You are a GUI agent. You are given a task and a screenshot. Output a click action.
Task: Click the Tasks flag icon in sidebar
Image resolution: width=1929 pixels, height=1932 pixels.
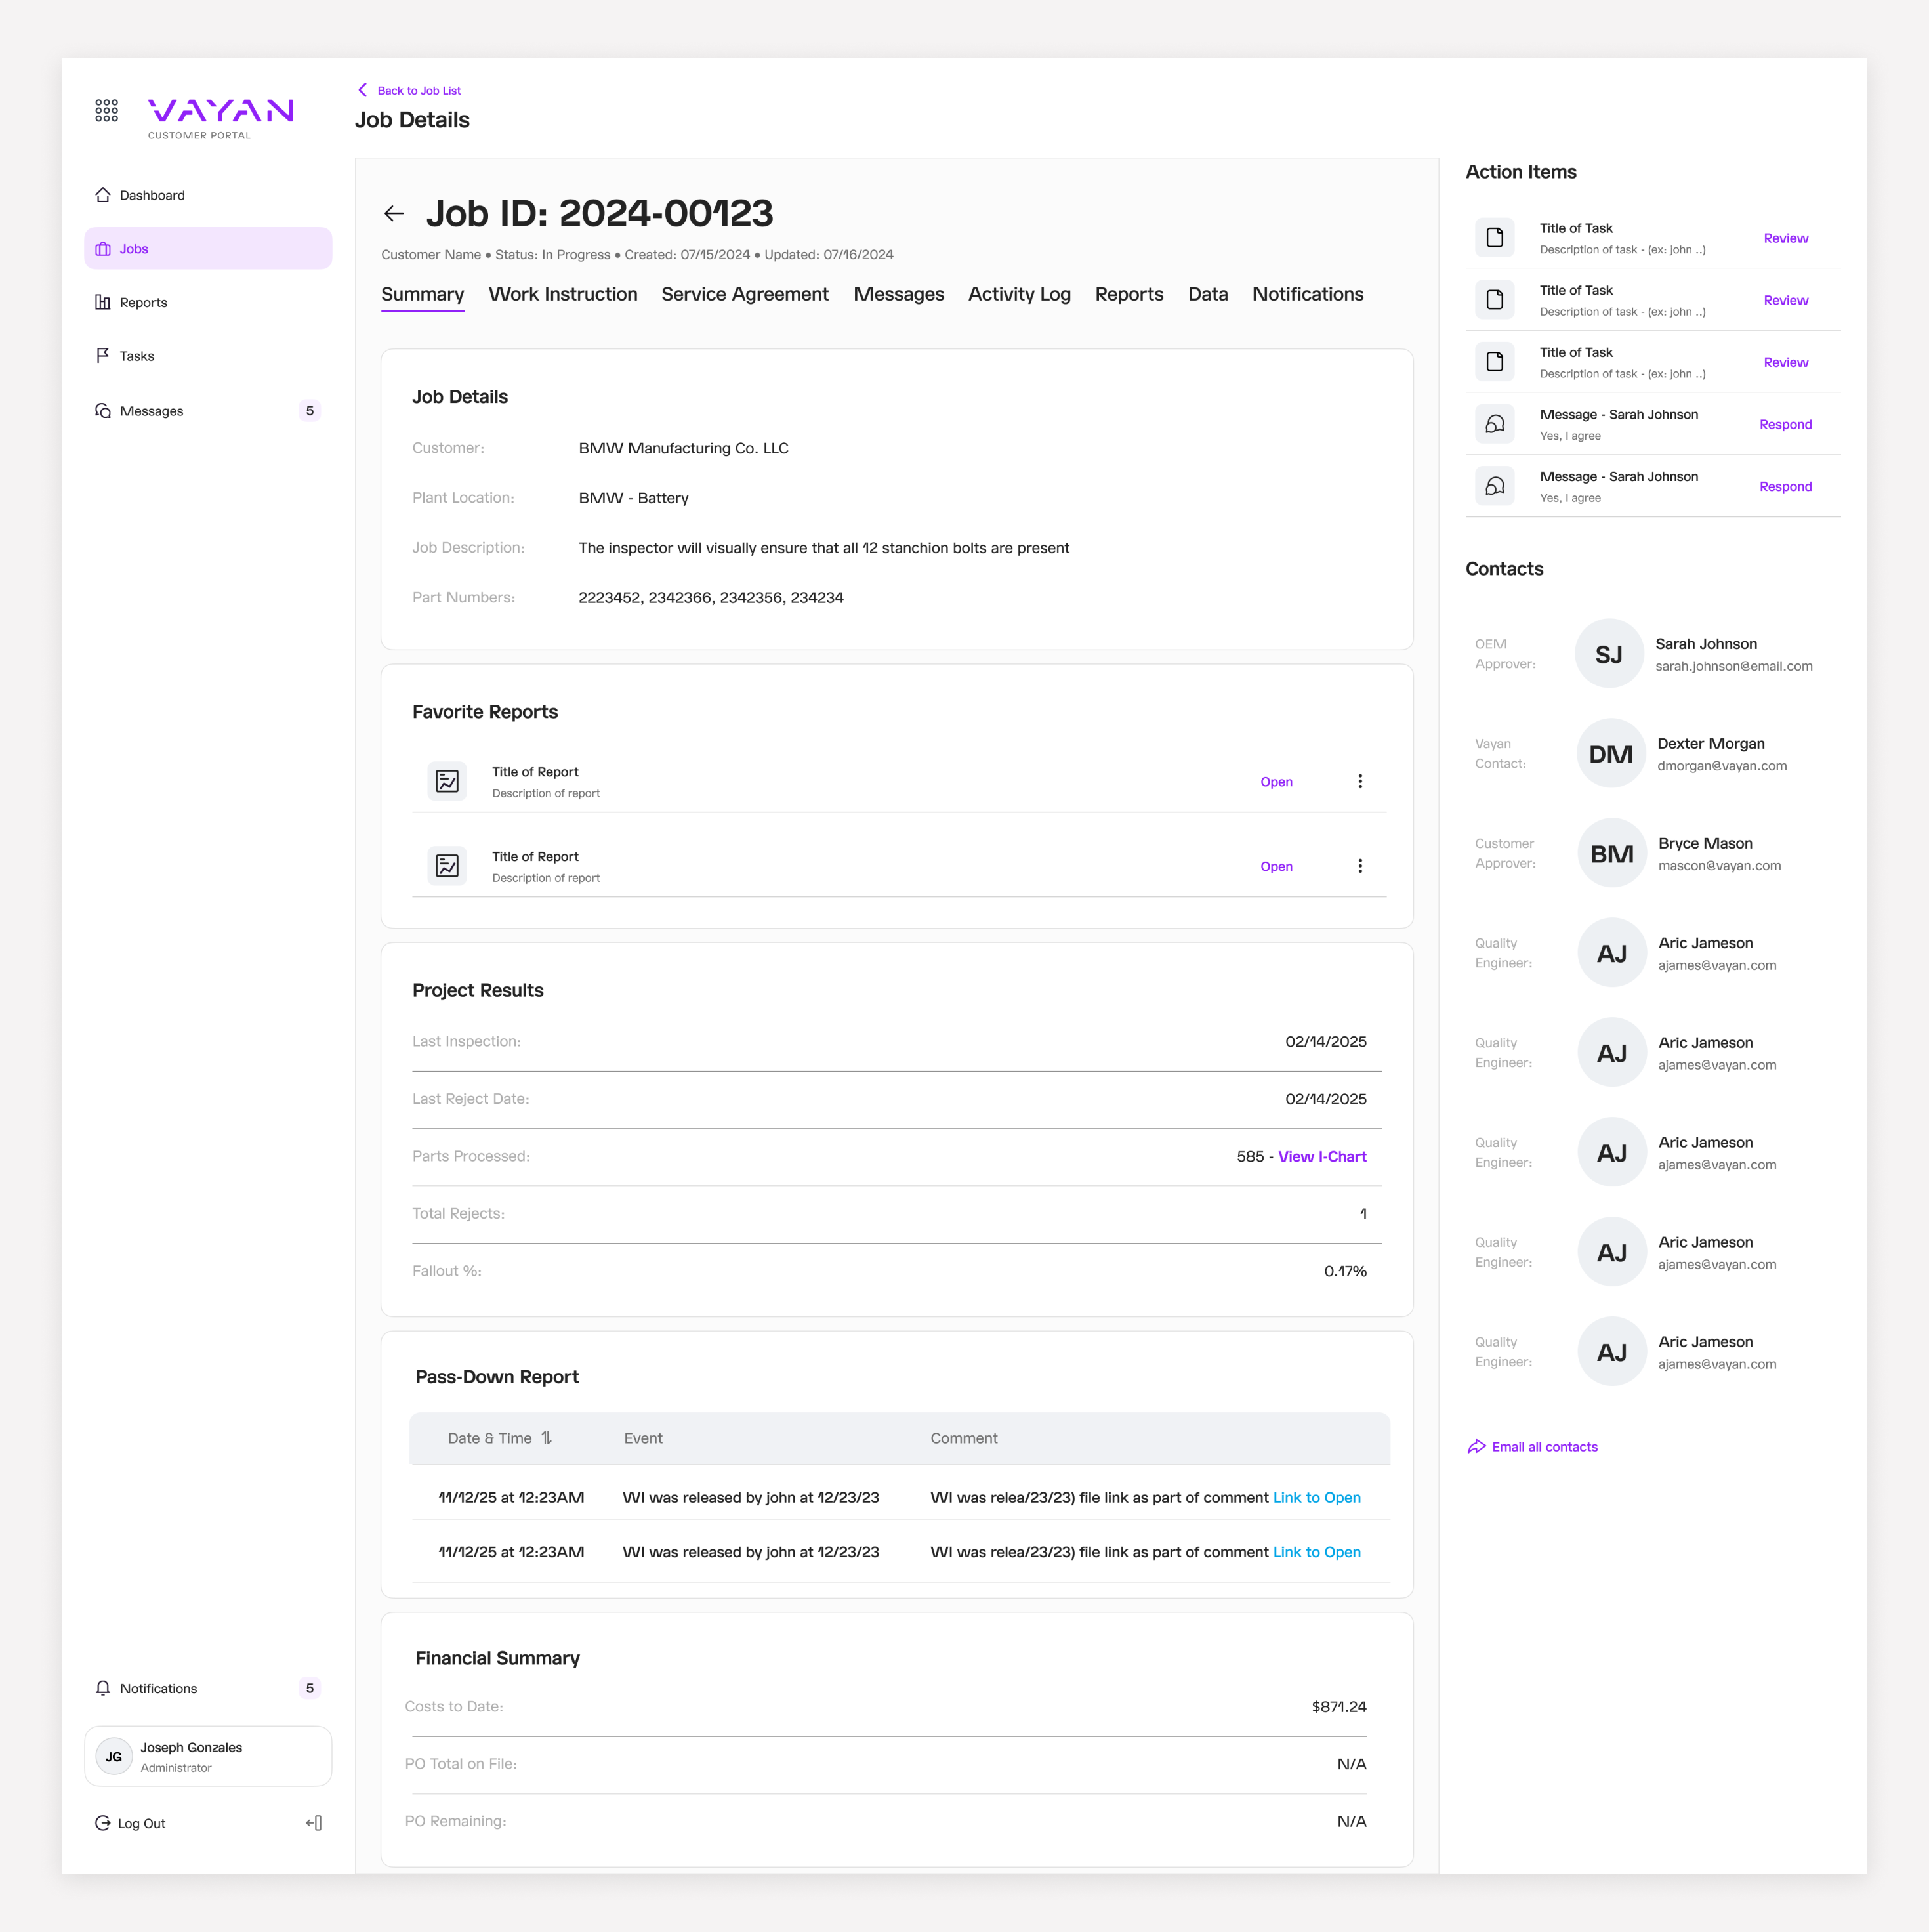pyautogui.click(x=103, y=356)
